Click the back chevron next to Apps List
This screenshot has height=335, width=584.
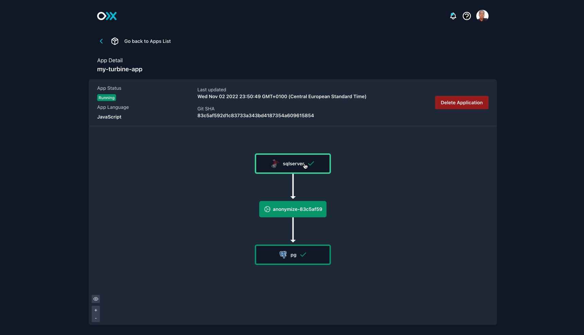pos(101,41)
